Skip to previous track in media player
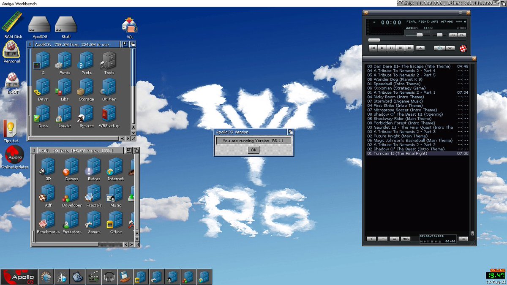The width and height of the screenshot is (507, 285). tap(373, 48)
